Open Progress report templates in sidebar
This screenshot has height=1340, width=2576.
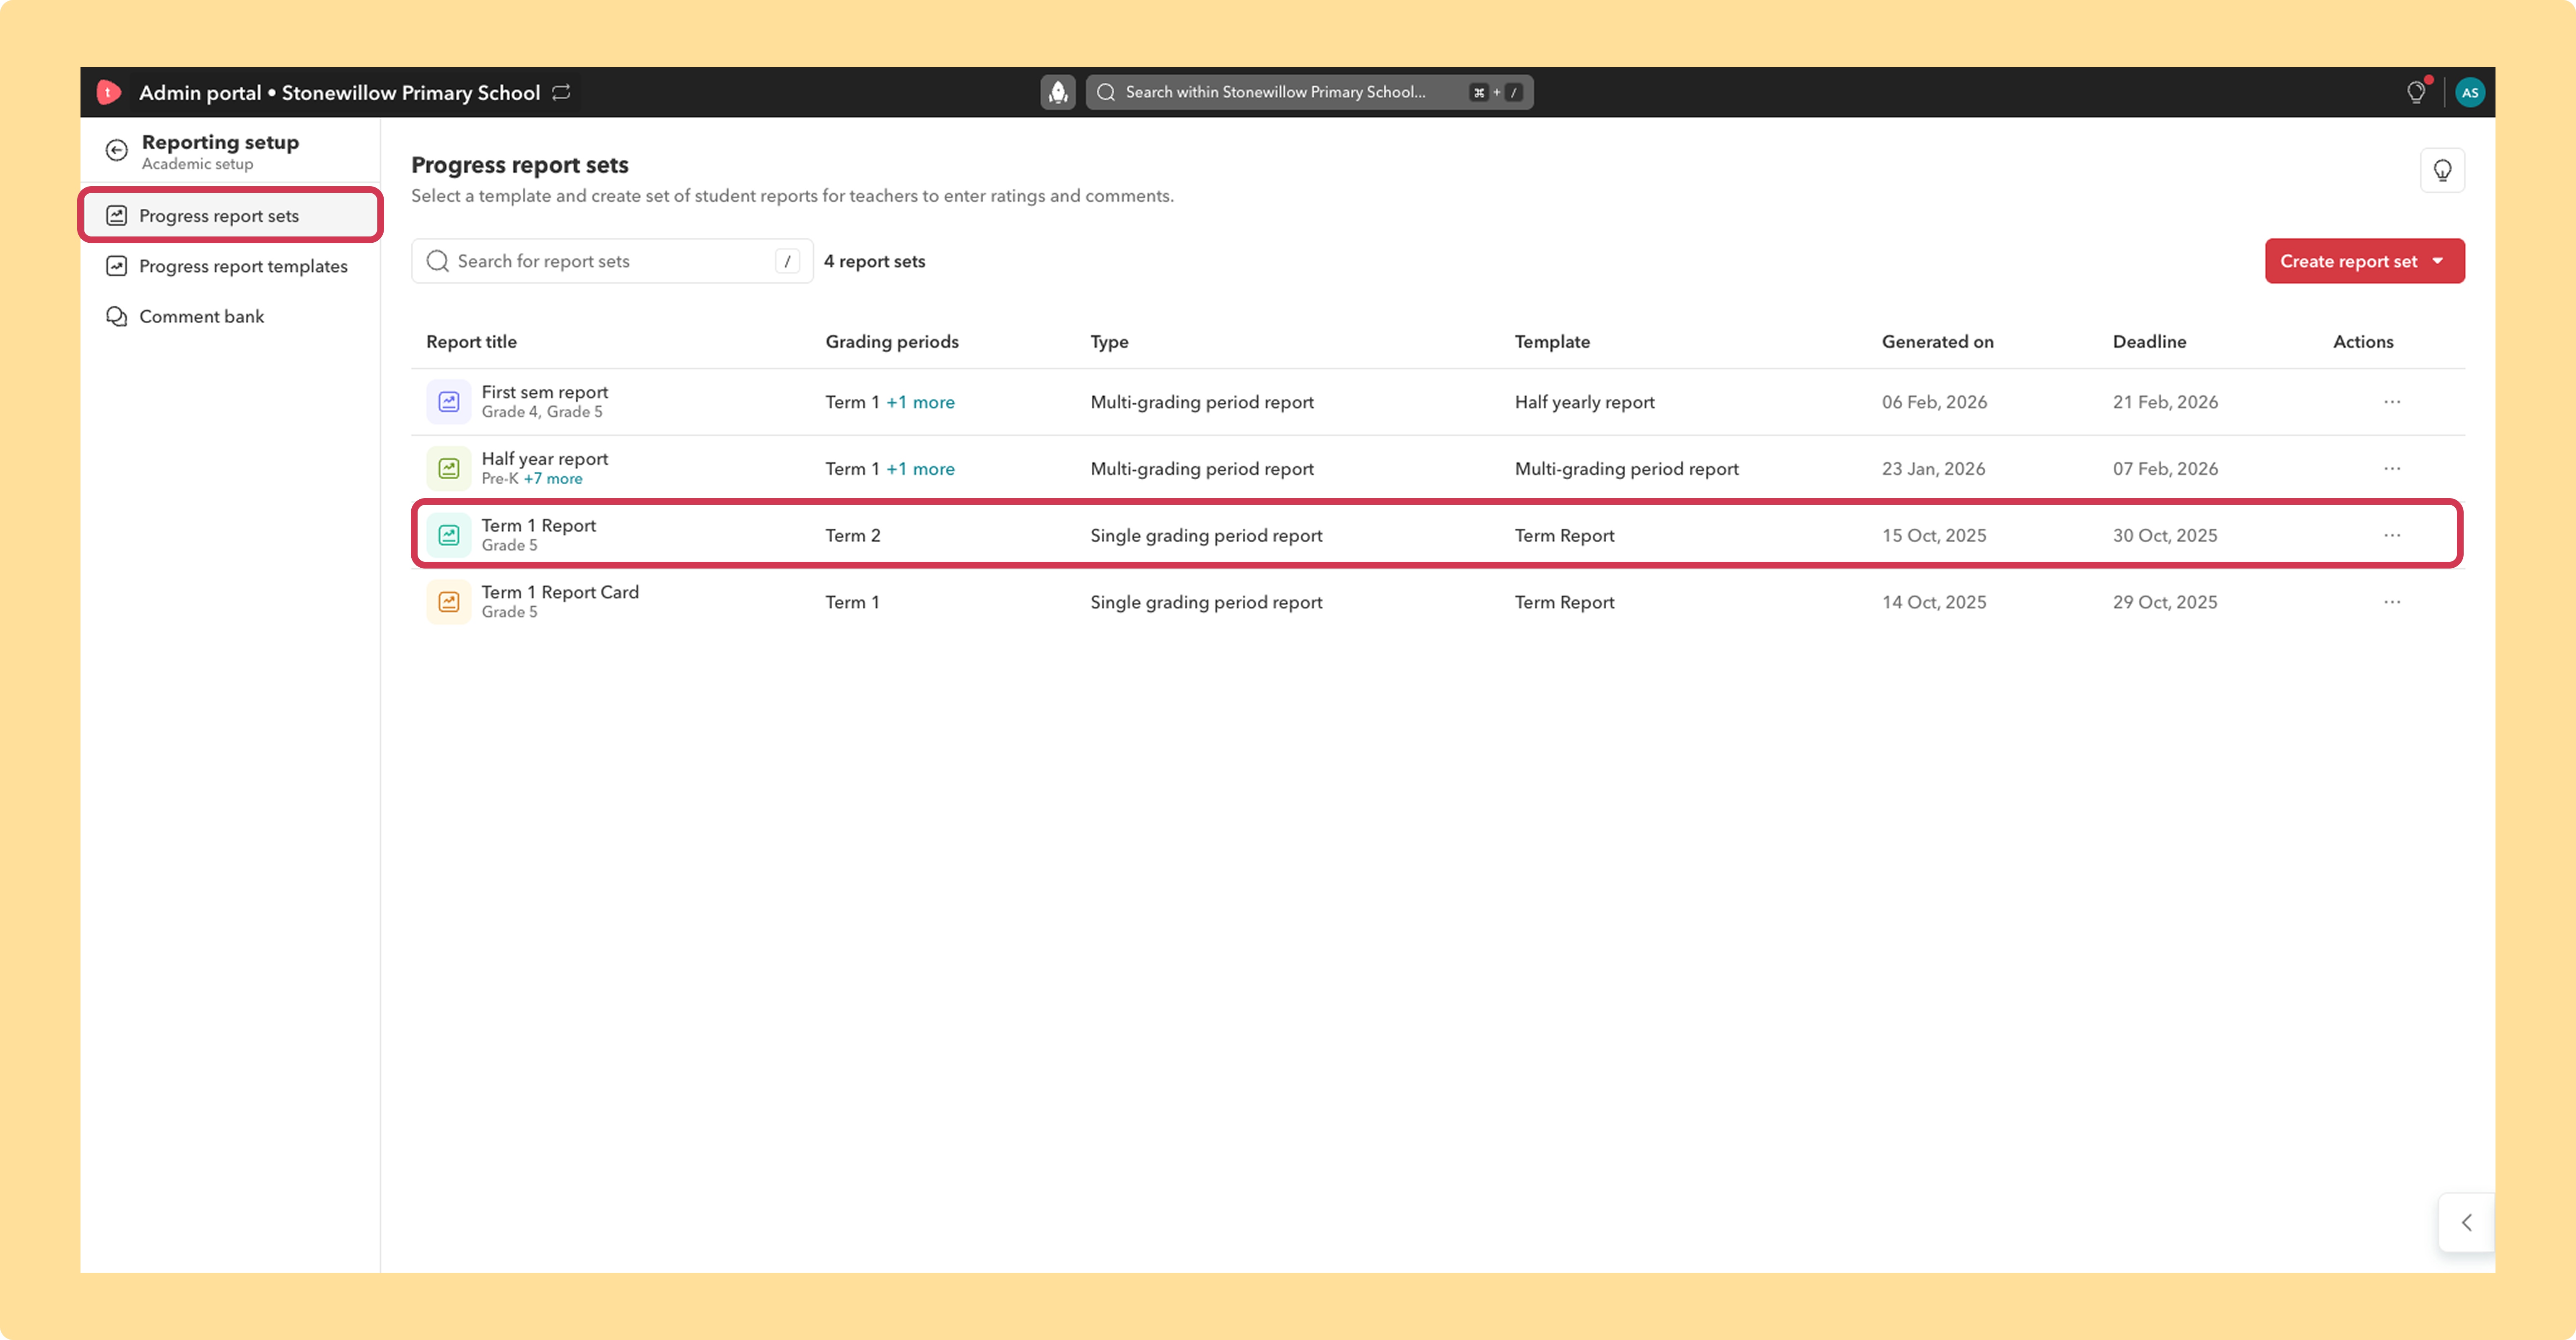pyautogui.click(x=230, y=266)
